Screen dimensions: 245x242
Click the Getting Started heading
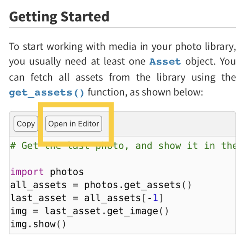click(x=59, y=17)
